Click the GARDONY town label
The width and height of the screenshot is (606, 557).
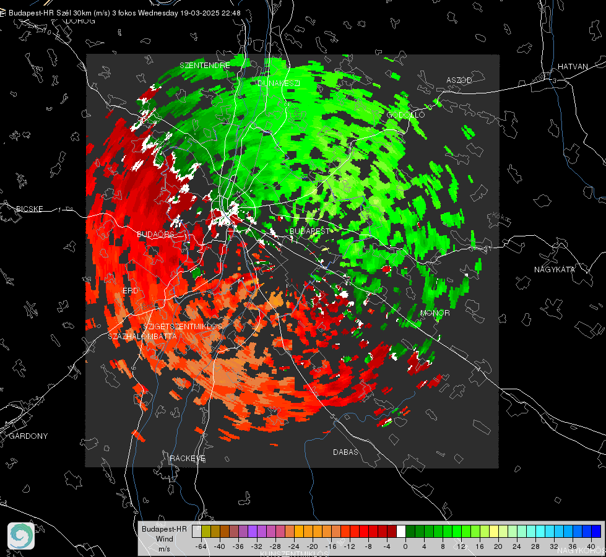pyautogui.click(x=28, y=436)
